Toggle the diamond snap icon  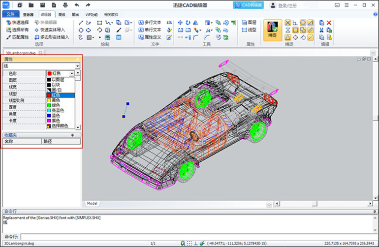pyautogui.click(x=295, y=37)
